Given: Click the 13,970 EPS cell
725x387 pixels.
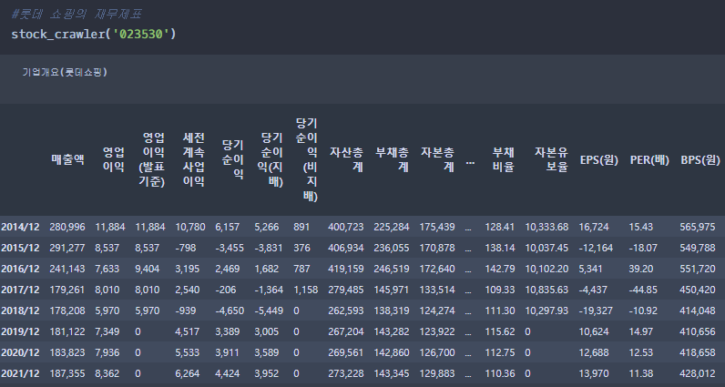Looking at the screenshot, I should 594,373.
